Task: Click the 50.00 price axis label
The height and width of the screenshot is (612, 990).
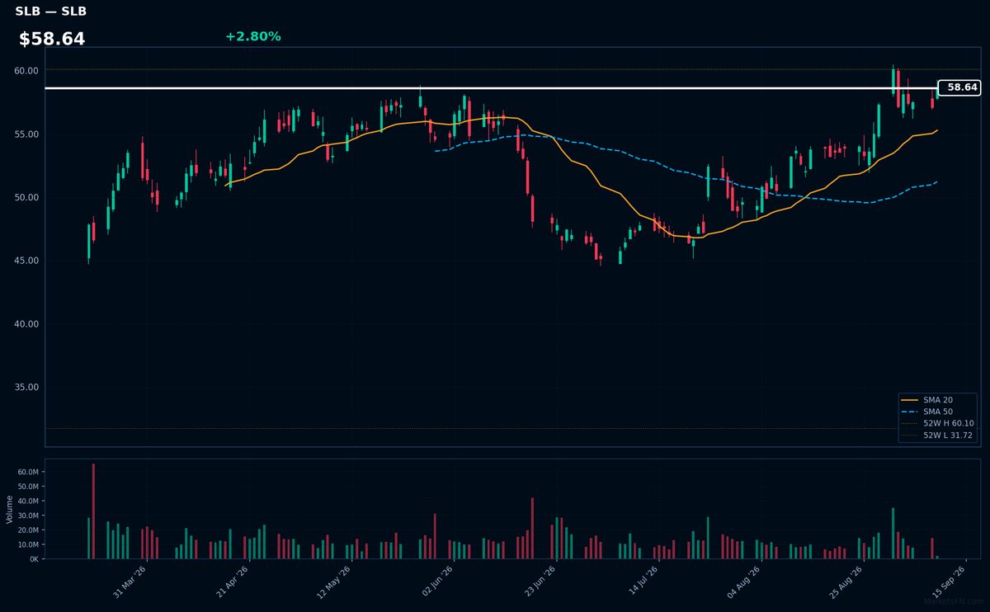Action: (x=26, y=198)
